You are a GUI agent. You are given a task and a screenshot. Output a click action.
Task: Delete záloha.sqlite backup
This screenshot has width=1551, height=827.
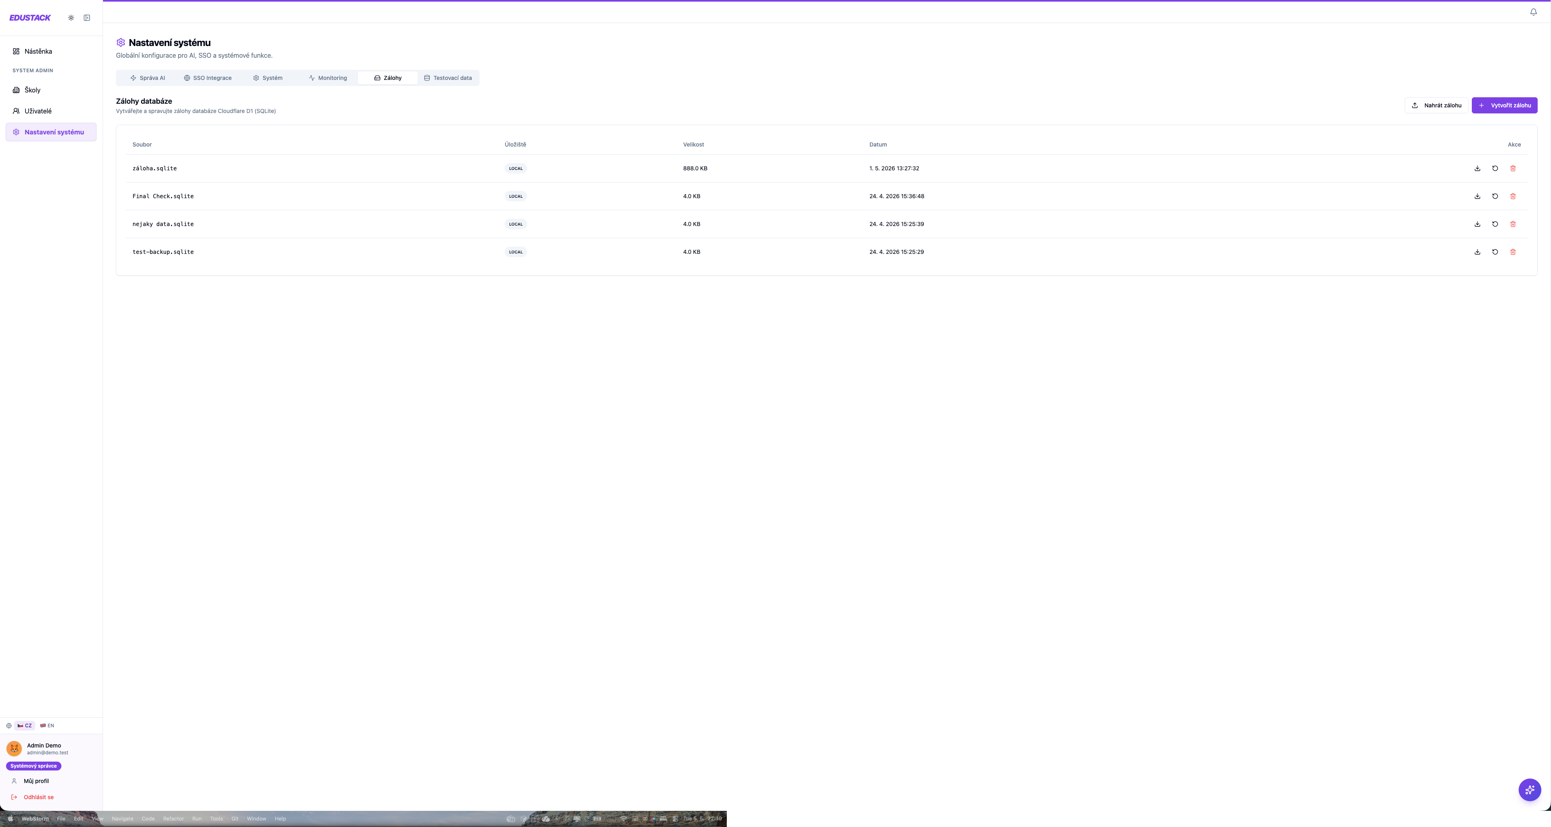(1513, 168)
